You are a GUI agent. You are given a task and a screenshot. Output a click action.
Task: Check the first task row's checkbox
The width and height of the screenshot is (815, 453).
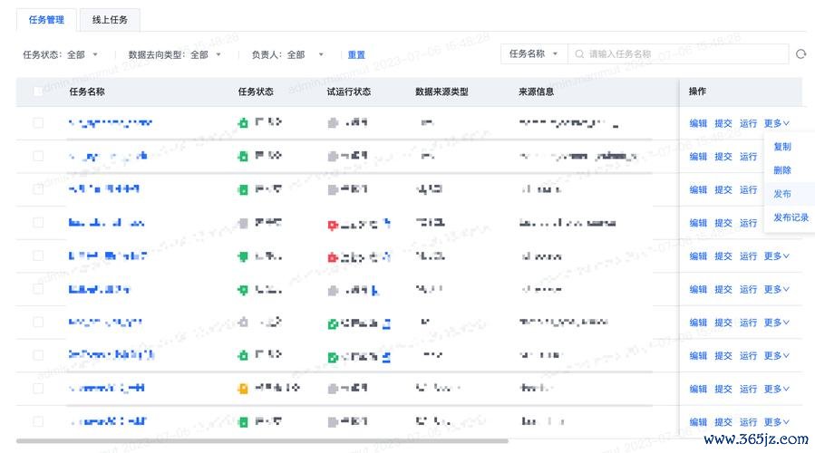38,122
